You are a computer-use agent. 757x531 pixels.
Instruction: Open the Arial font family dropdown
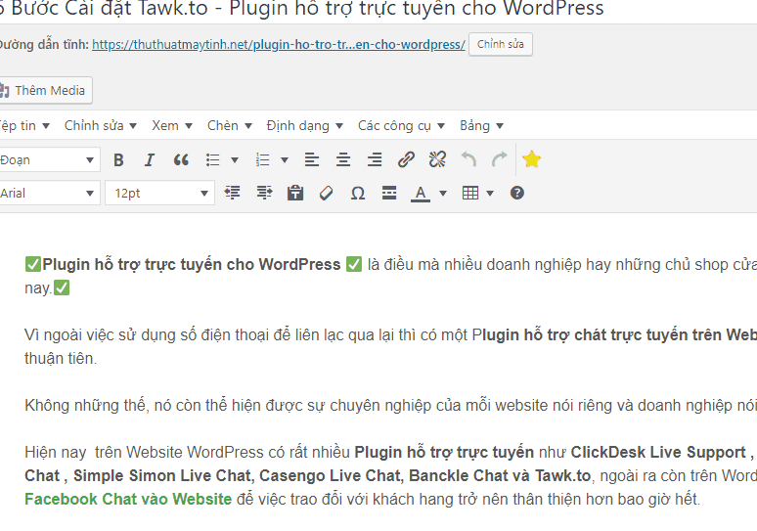(49, 194)
